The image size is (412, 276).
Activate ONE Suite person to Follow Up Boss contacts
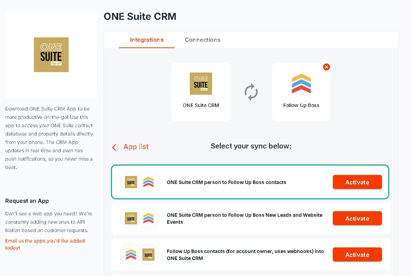[357, 182]
